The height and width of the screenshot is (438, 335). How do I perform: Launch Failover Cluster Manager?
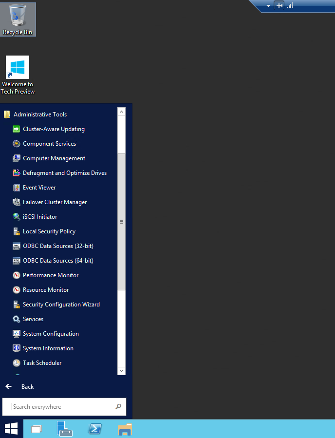pos(55,202)
